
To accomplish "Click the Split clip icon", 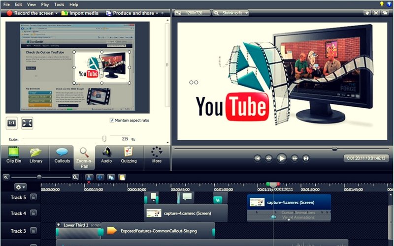I will 100,178.
